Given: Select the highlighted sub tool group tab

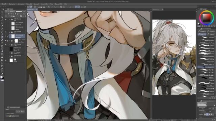Looking at the screenshot, I should (202, 34).
